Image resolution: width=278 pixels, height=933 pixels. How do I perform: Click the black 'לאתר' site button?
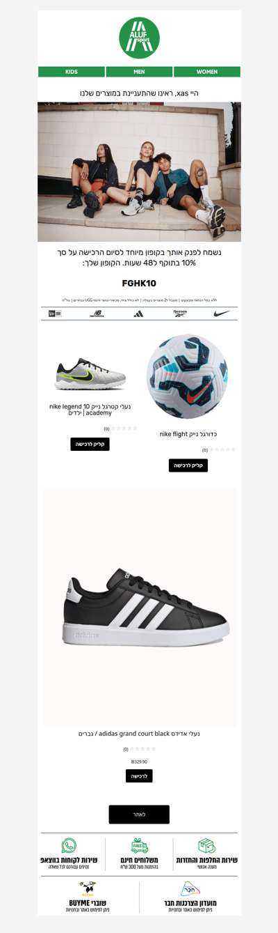point(139,815)
